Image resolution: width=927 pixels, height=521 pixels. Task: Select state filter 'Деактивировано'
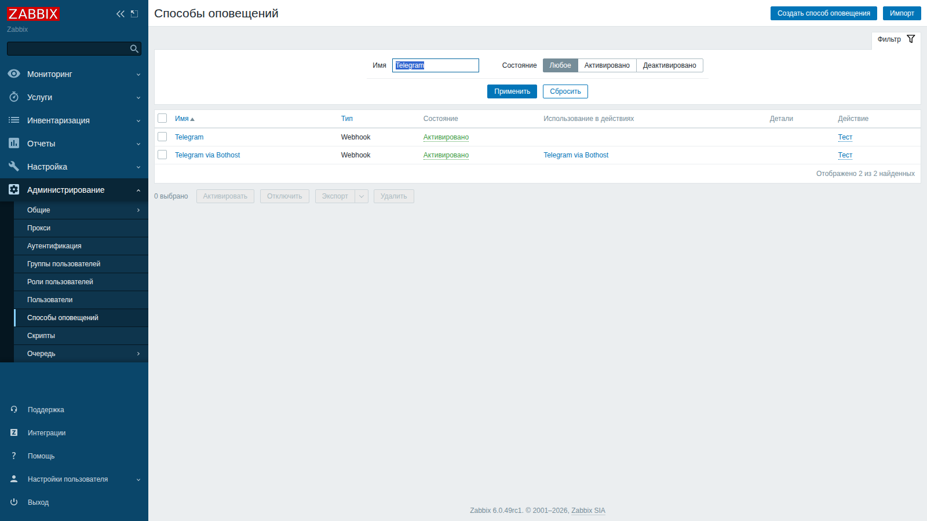[670, 65]
